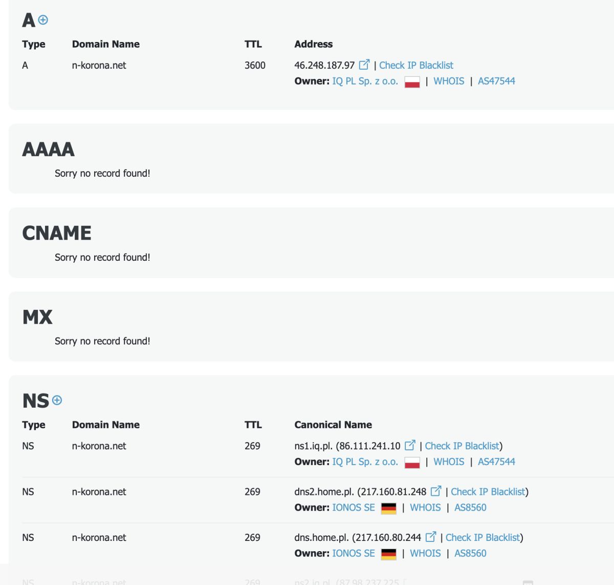This screenshot has height=585, width=614.
Task: Click the Polish flag for ns1.iq.pl owner
Action: tap(412, 462)
